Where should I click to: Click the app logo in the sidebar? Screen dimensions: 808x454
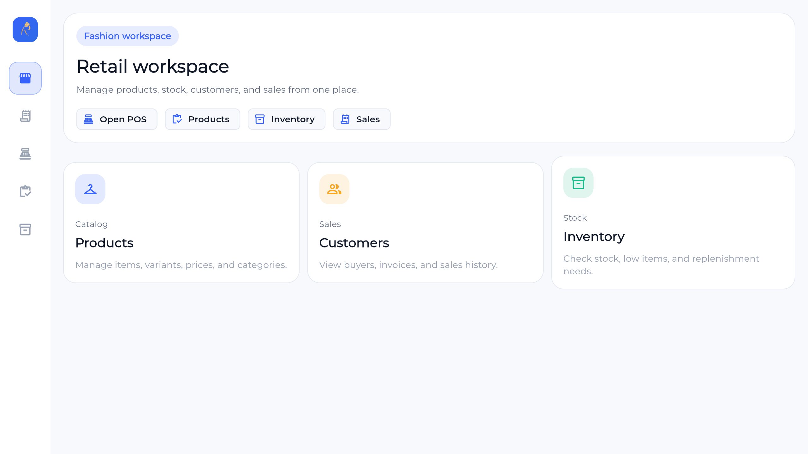click(25, 30)
